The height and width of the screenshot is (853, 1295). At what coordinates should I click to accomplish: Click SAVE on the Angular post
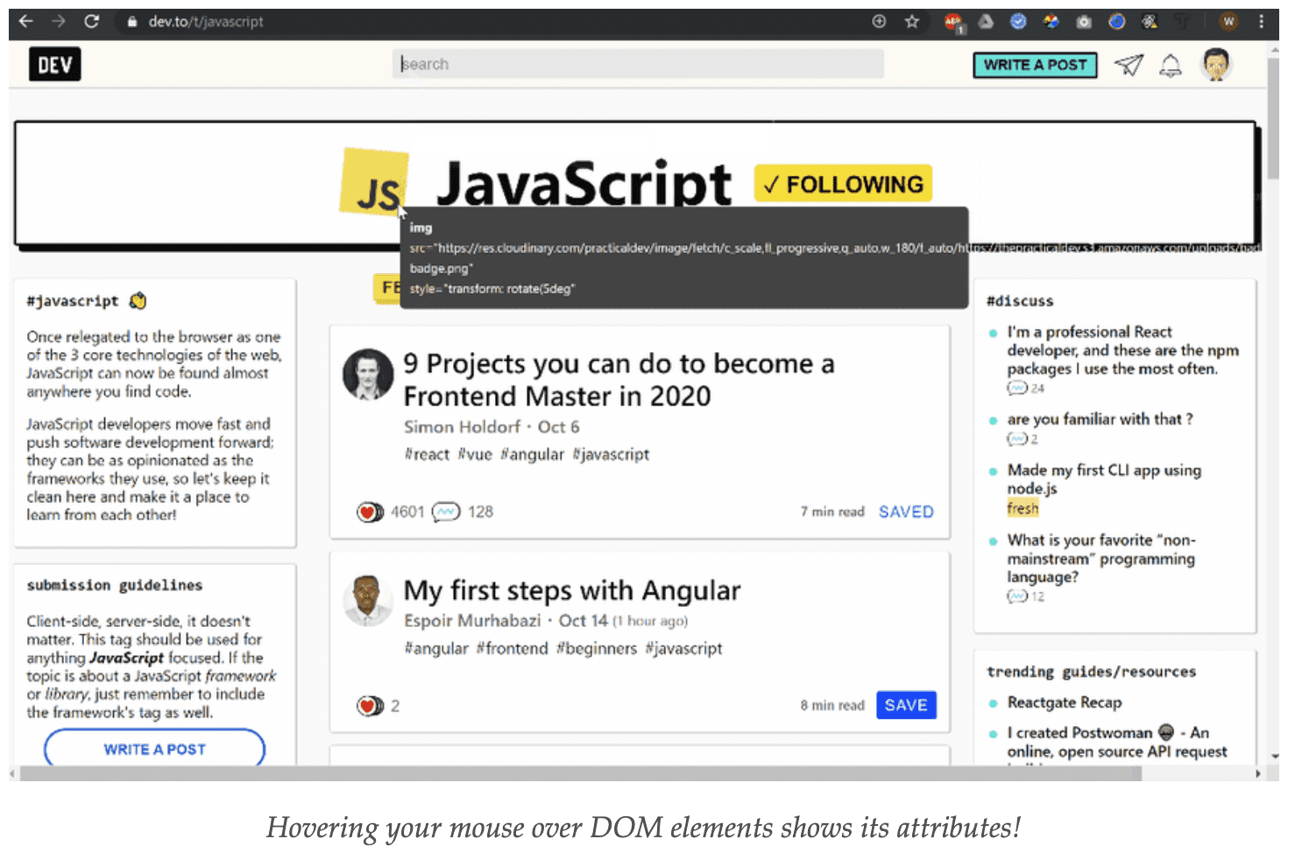click(x=906, y=705)
